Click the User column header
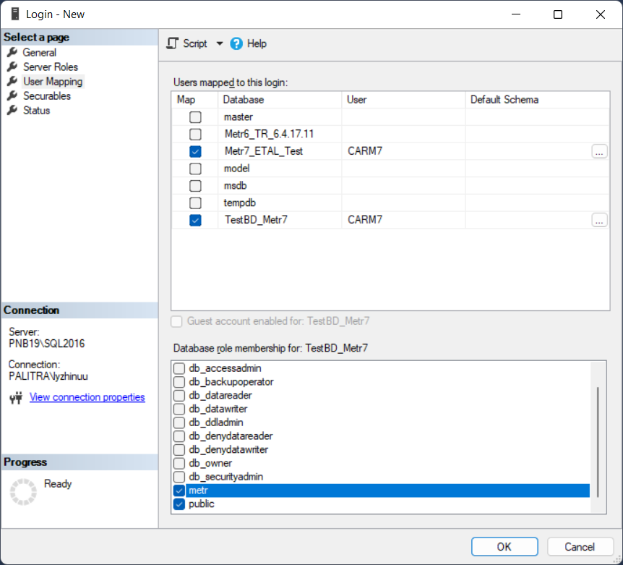 click(x=403, y=99)
